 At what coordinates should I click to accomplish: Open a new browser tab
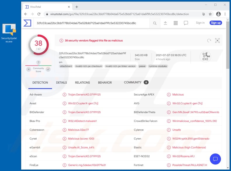point(77,7)
